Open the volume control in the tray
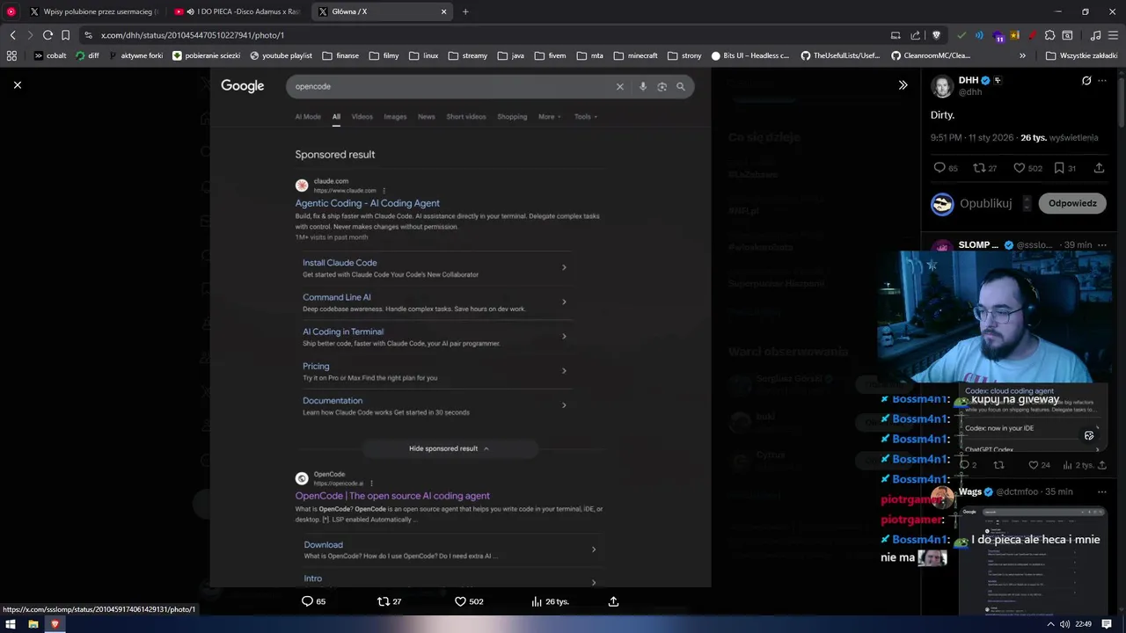Screen dimensions: 1126x633 [1065, 624]
